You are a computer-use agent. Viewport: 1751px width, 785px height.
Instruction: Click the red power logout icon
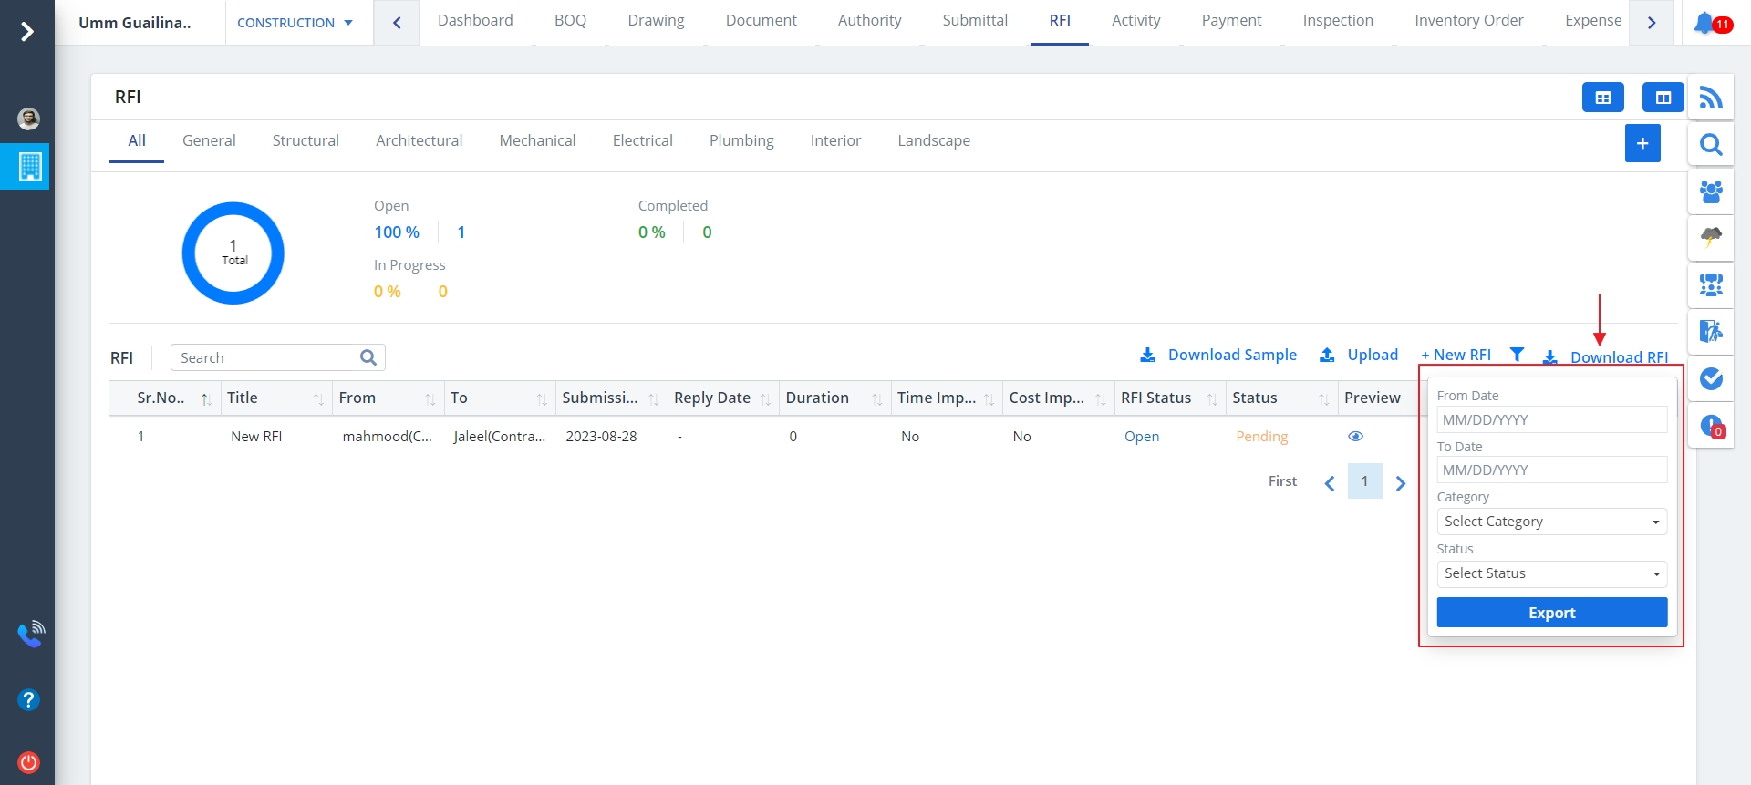point(28,762)
